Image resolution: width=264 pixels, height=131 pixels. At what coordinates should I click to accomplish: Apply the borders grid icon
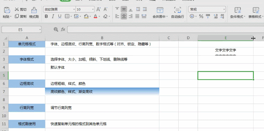tap(67, 16)
